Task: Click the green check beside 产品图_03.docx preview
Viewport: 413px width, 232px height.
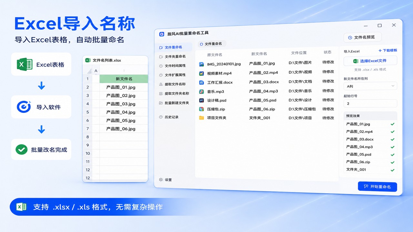Action: tap(392, 140)
